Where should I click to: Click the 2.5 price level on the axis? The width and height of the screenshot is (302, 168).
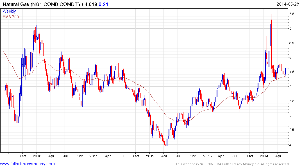[292, 130]
